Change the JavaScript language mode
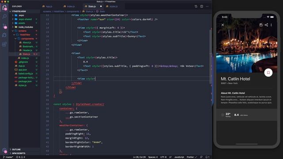Viewport: 283px width, 159px height. click(179, 157)
